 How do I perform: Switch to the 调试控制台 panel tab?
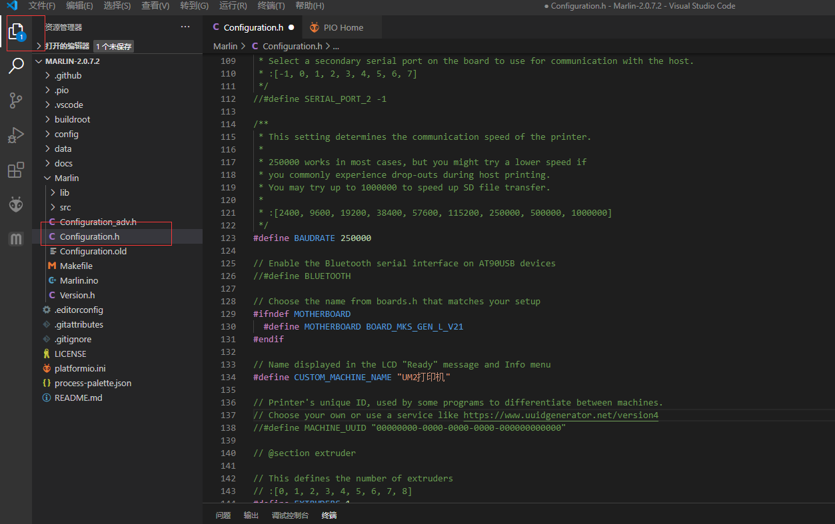click(x=290, y=515)
